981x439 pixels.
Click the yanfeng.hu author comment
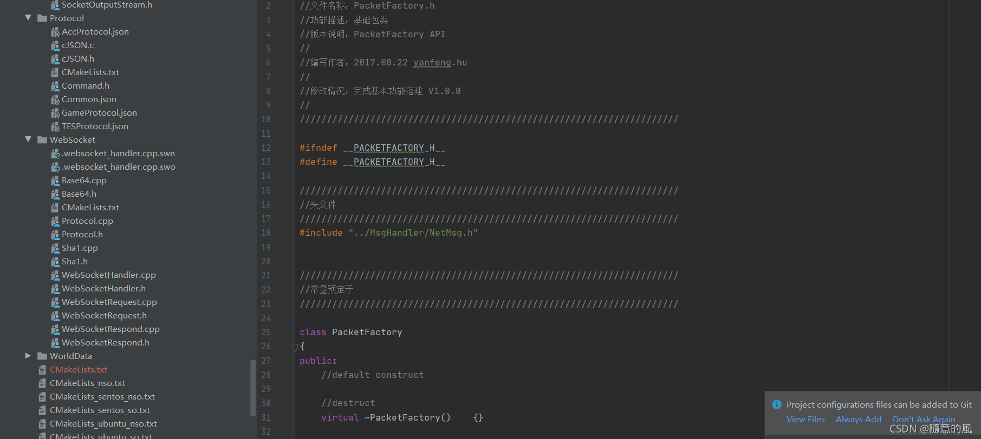[440, 63]
